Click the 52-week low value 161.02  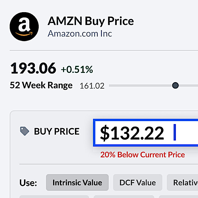92,86
